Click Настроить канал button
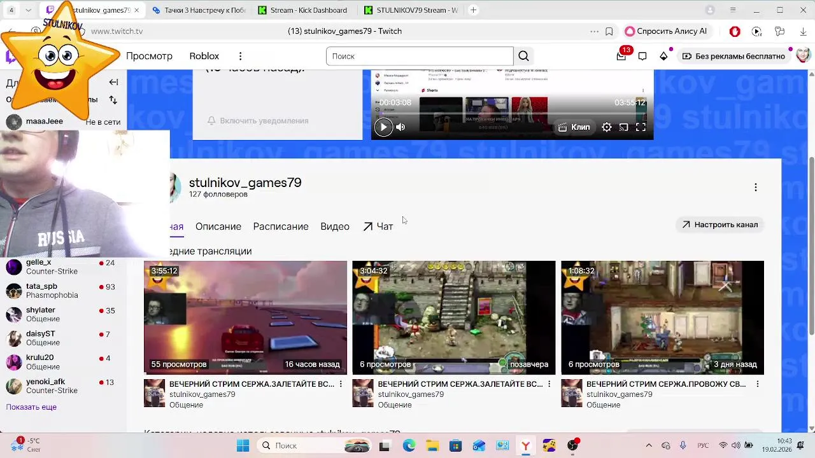 720,225
